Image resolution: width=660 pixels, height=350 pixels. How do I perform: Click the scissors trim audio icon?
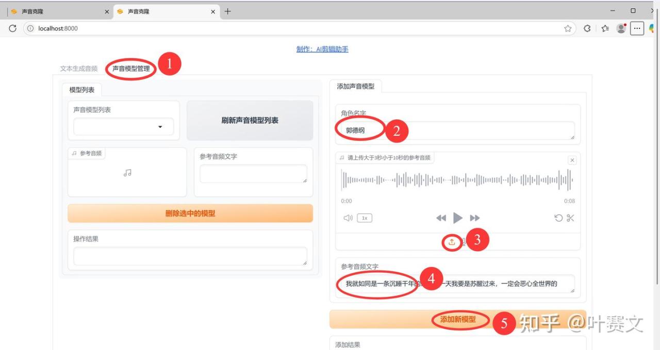tap(570, 218)
